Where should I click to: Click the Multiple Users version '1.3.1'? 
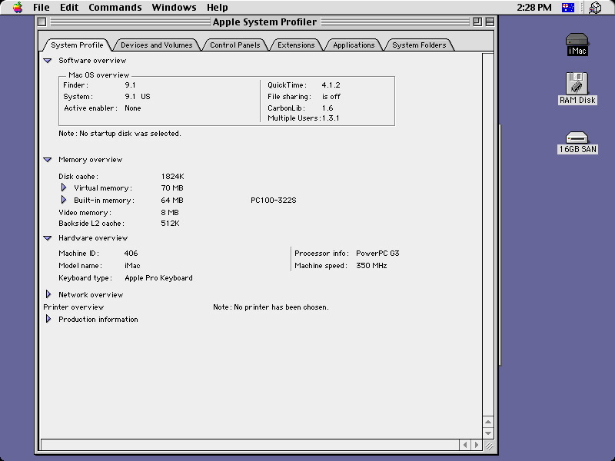[x=331, y=118]
